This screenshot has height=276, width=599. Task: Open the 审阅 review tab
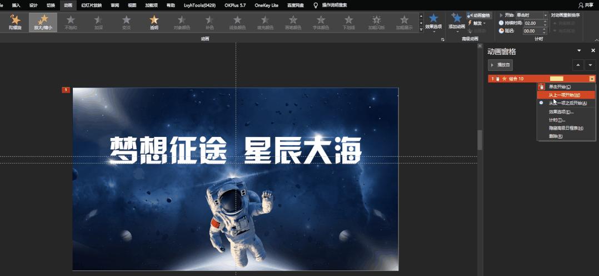114,6
